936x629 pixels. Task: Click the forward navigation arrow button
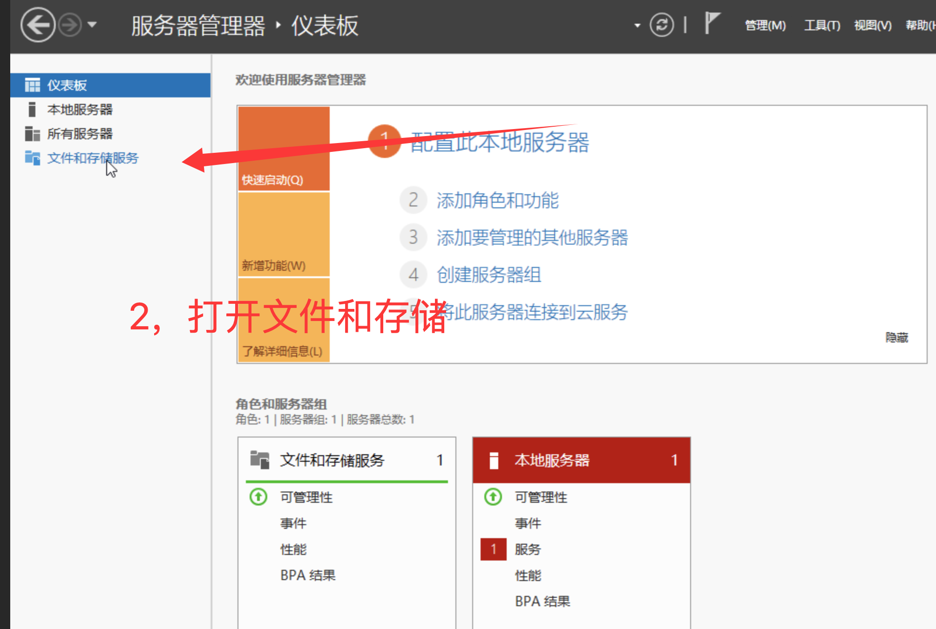point(70,25)
